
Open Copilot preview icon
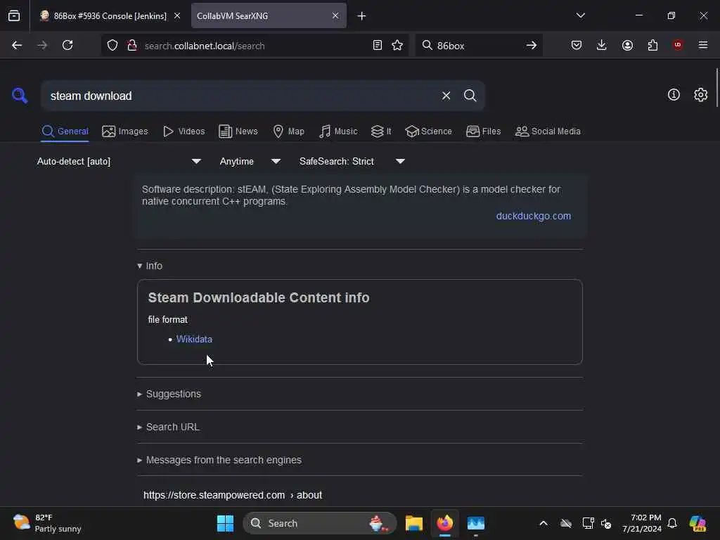[697, 523]
